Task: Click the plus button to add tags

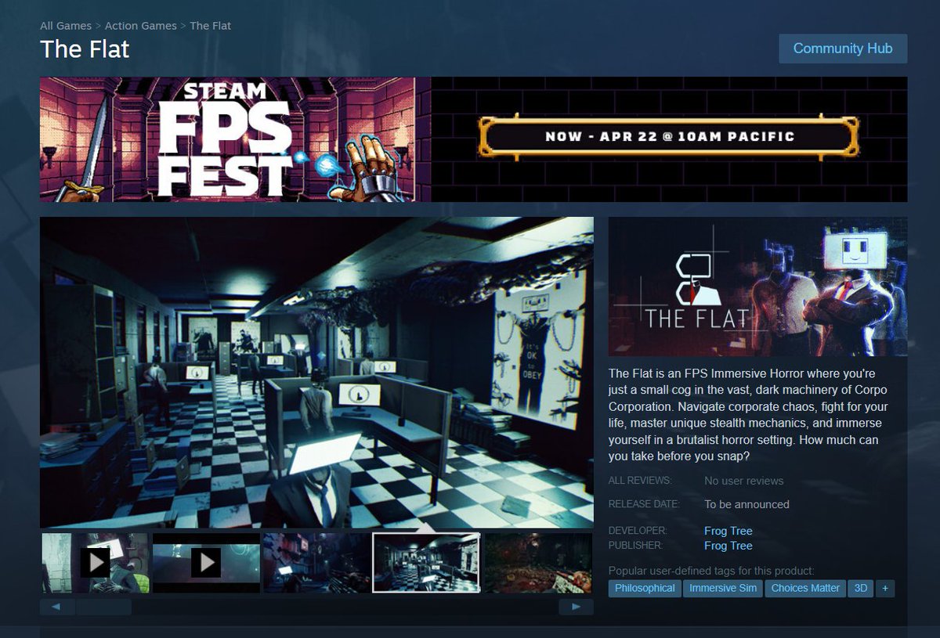Action: [x=885, y=588]
